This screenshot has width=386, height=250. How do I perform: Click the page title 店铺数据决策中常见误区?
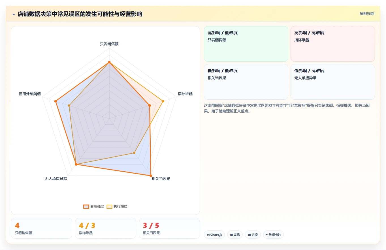pos(80,14)
